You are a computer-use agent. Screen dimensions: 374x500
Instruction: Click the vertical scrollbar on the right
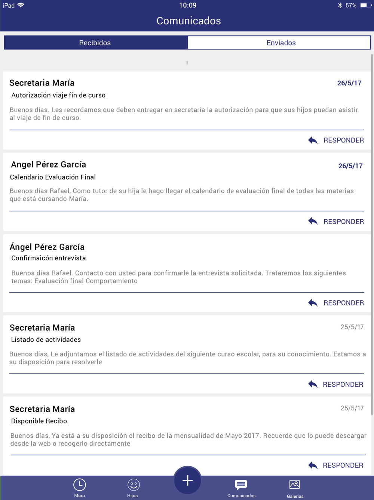372,234
